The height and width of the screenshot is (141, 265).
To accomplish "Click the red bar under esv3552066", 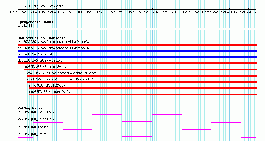I will coord(140,70).
